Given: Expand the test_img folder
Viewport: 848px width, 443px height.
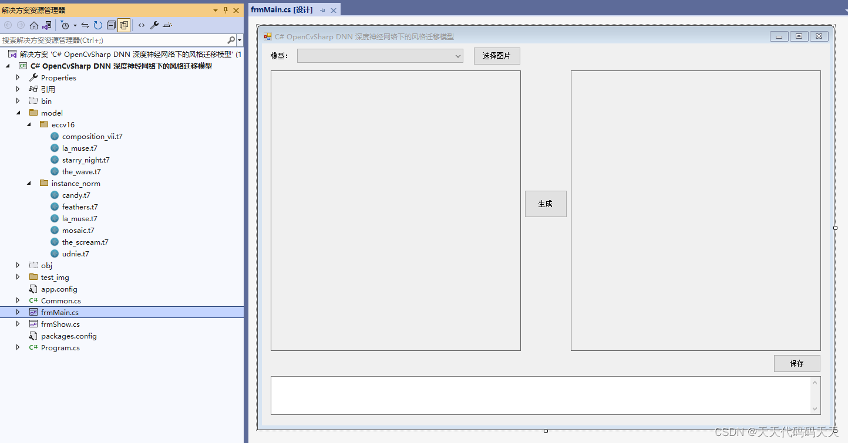Looking at the screenshot, I should 18,277.
